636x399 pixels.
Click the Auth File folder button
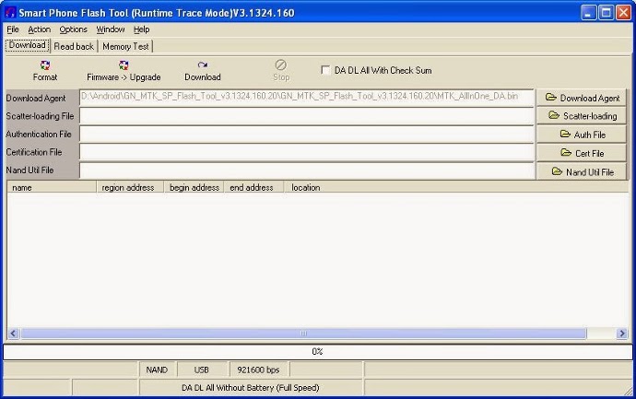click(582, 135)
